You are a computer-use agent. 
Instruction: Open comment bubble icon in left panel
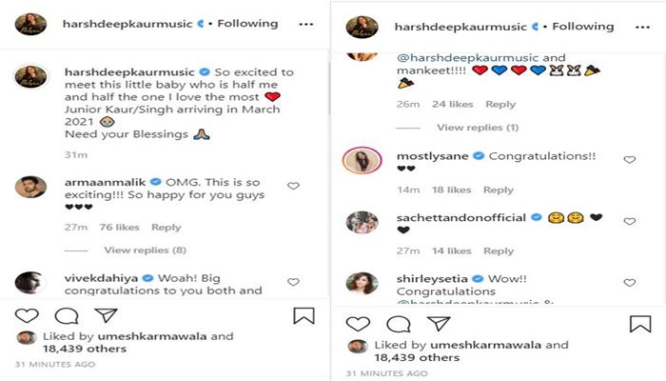(66, 316)
